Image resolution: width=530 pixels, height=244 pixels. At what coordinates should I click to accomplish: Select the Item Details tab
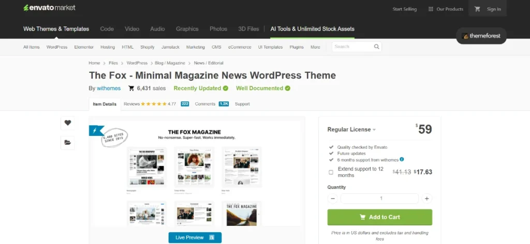click(105, 104)
